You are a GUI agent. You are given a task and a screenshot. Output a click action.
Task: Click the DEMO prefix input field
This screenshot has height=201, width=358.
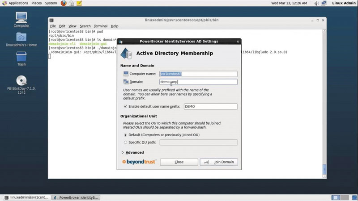coord(210,106)
